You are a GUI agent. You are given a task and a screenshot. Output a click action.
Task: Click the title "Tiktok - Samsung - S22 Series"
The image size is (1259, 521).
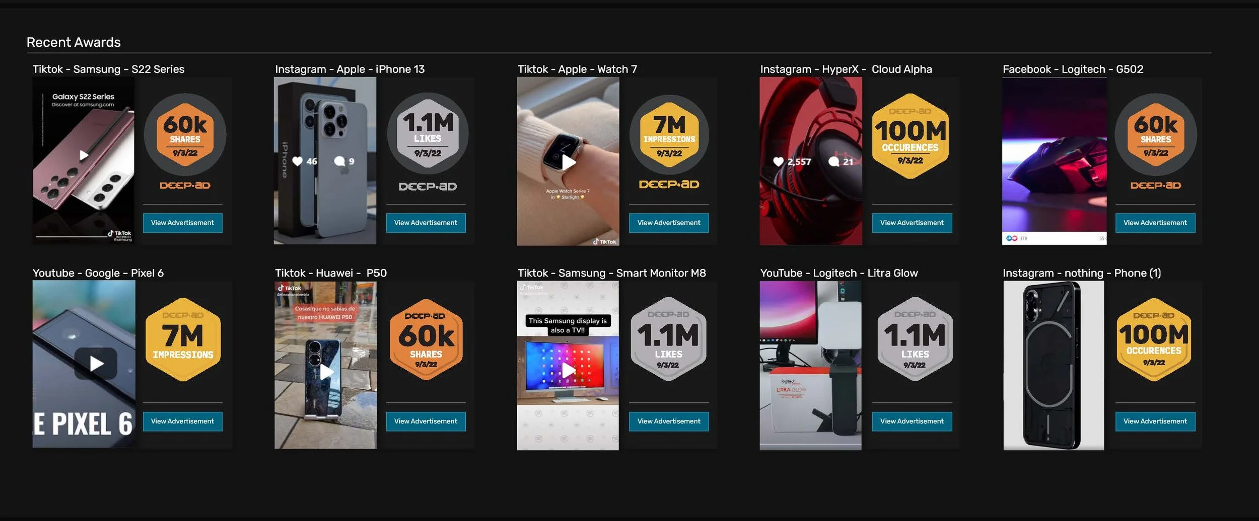click(x=108, y=69)
